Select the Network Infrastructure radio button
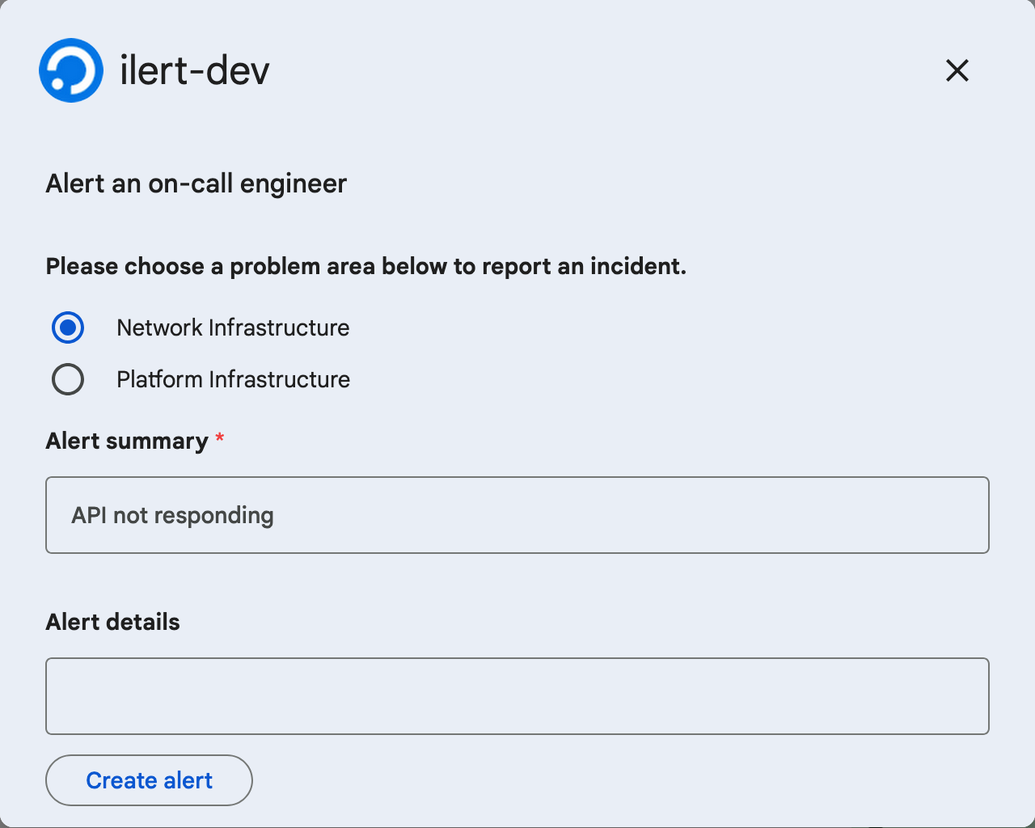1035x828 pixels. pos(68,327)
